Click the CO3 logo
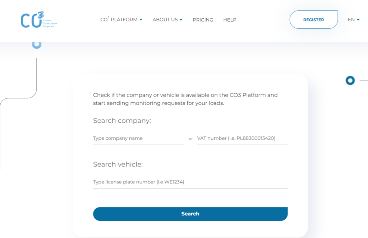 (x=39, y=19)
